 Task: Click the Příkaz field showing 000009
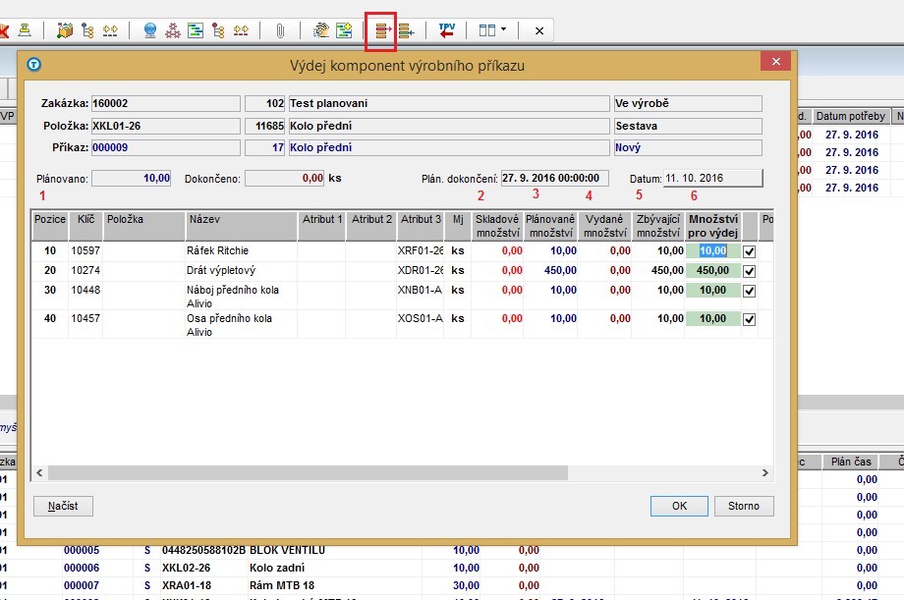coord(165,147)
